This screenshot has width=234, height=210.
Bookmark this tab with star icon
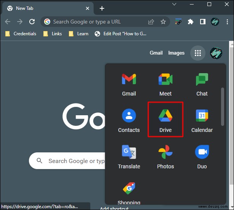point(163,22)
